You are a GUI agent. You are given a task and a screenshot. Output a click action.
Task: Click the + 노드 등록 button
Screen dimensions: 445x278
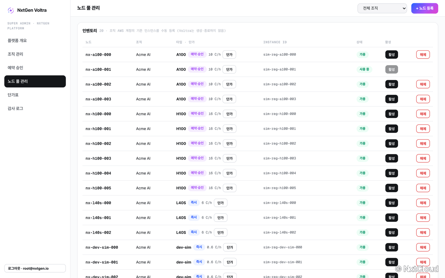(x=424, y=8)
